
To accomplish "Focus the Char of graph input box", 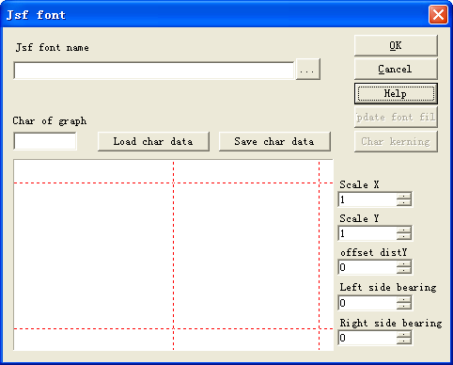I will [x=45, y=141].
